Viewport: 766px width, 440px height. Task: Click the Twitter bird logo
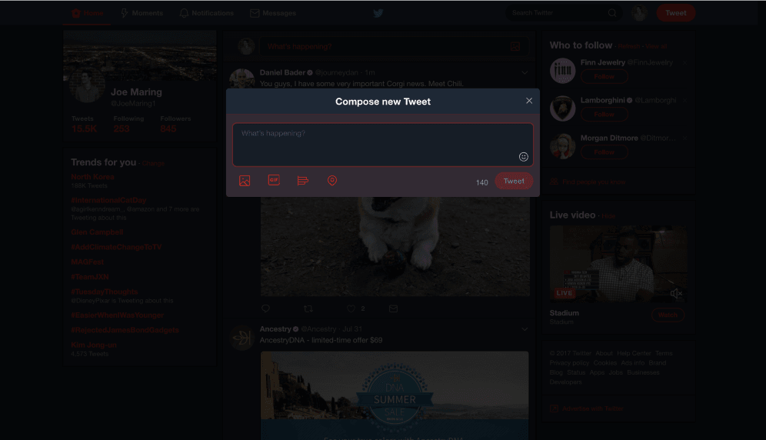378,13
